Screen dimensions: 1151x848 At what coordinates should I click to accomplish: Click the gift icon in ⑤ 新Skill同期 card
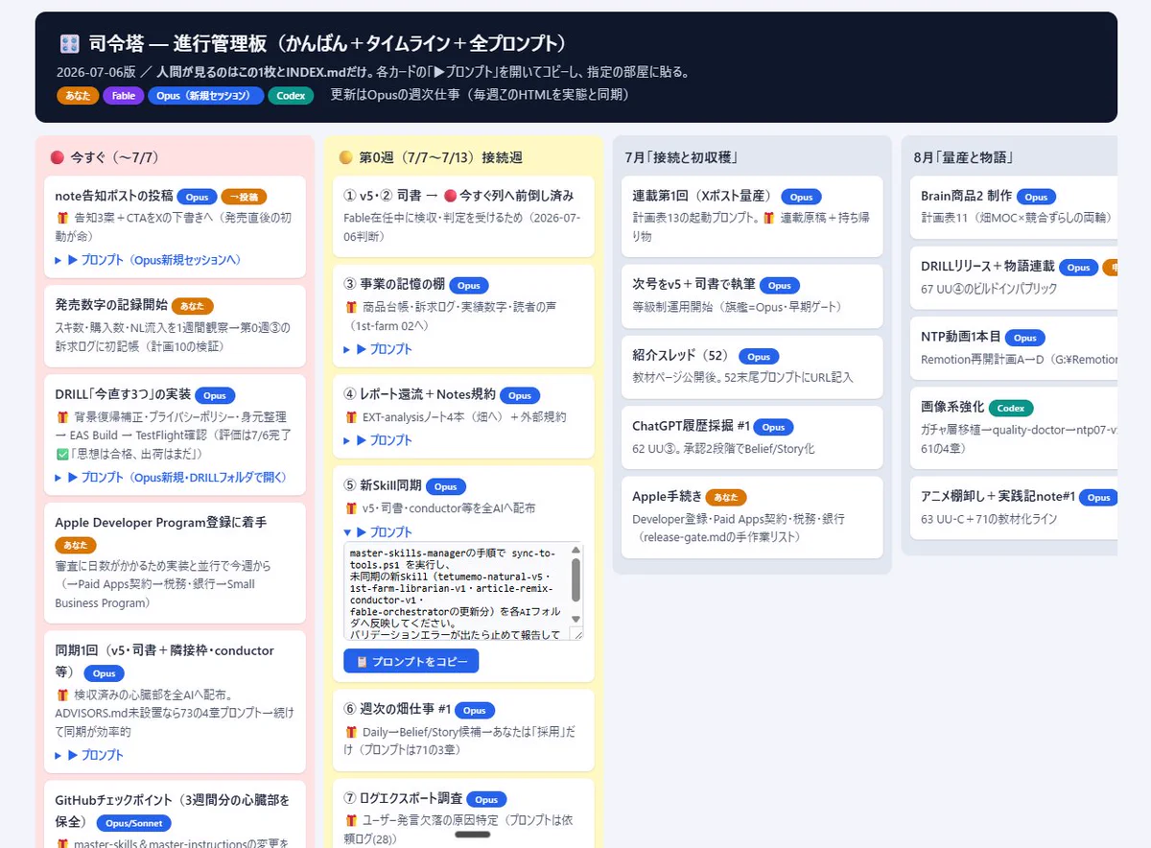click(x=351, y=508)
